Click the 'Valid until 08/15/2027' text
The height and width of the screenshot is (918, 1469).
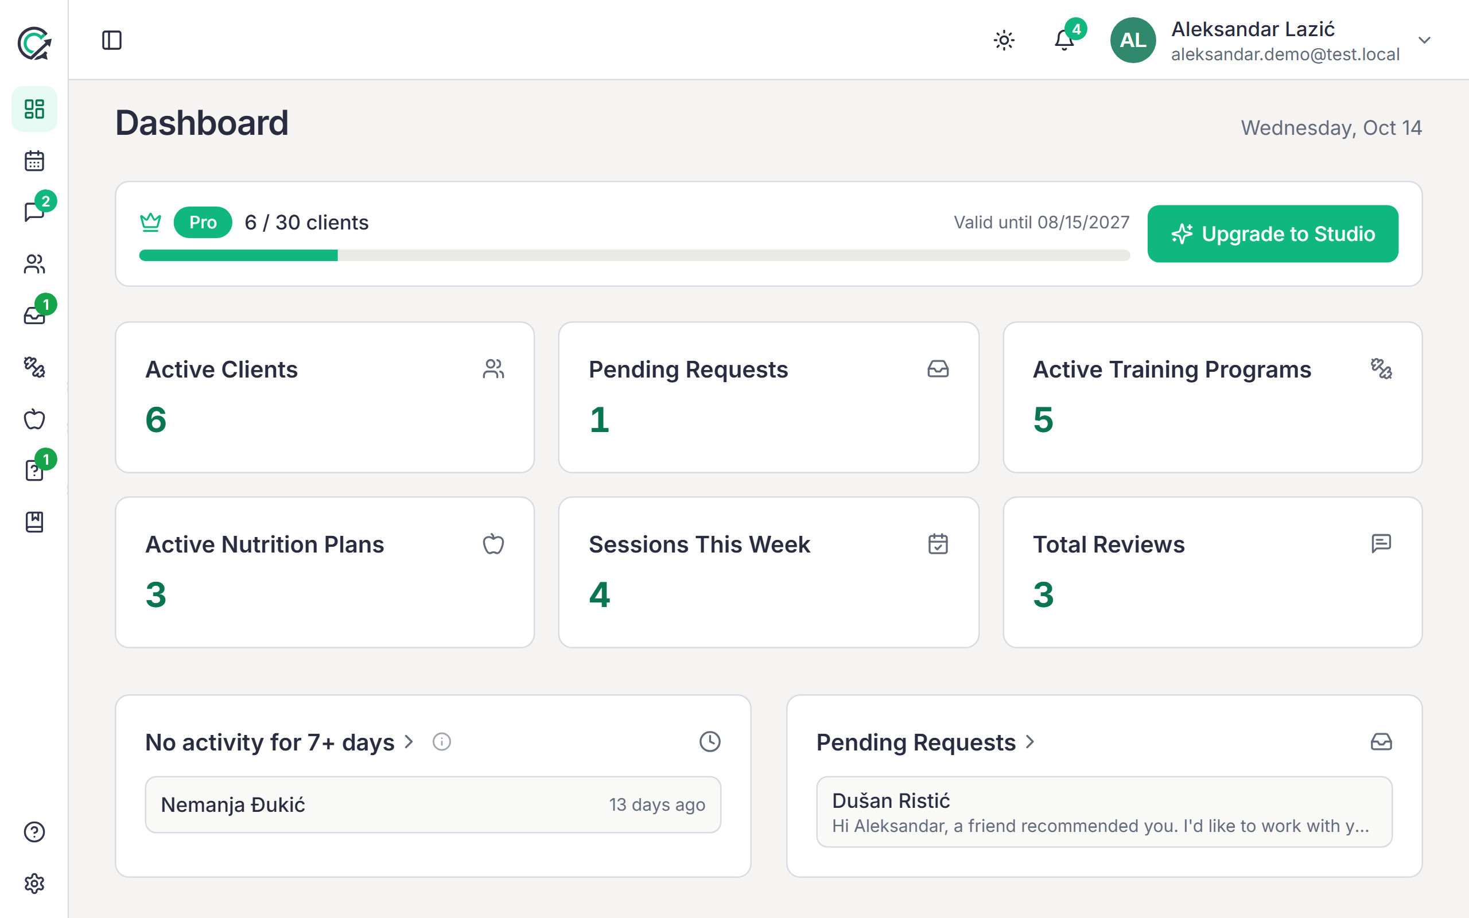[1041, 222]
